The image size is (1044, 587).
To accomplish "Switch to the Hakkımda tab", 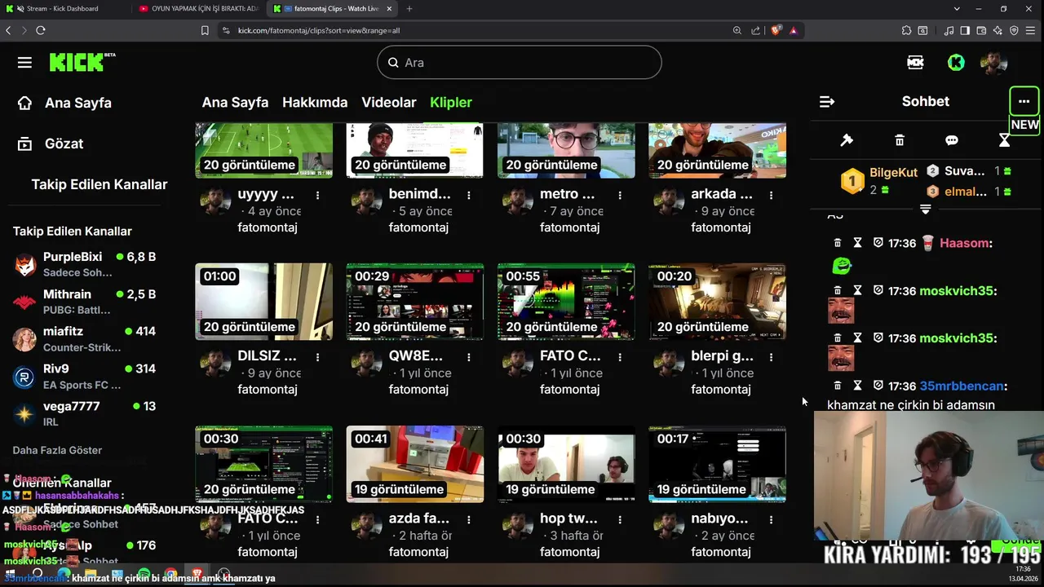I will (315, 103).
